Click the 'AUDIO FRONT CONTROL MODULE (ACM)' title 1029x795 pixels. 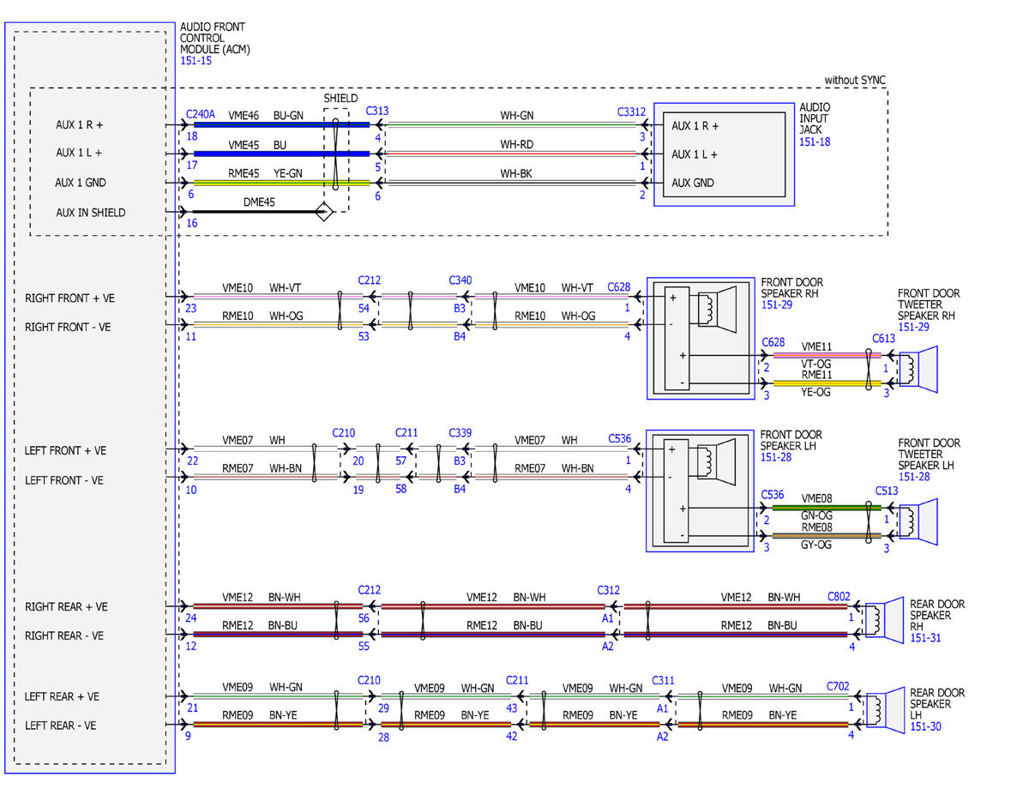pos(214,39)
